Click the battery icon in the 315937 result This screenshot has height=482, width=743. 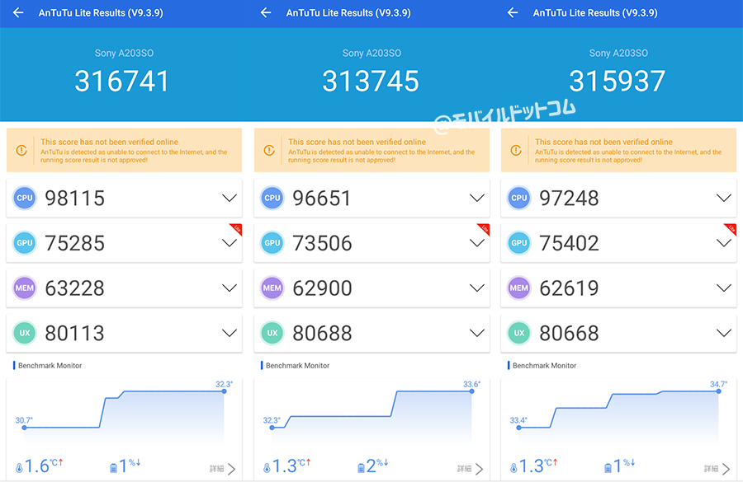coord(608,468)
